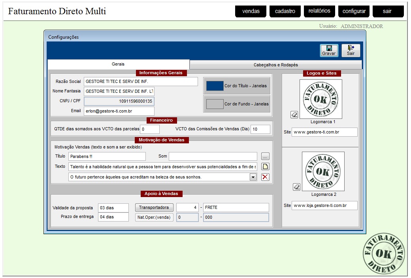Browse for sound file with ellipsis button

pos(265,156)
